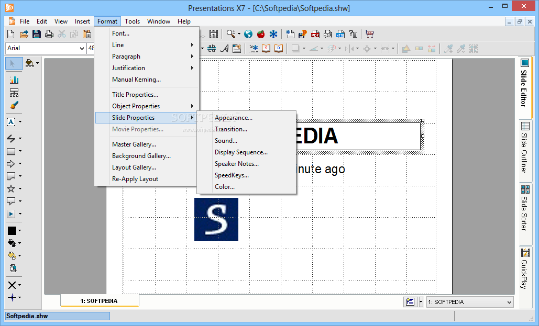Click the TextArt cursive A icon

[x=225, y=49]
